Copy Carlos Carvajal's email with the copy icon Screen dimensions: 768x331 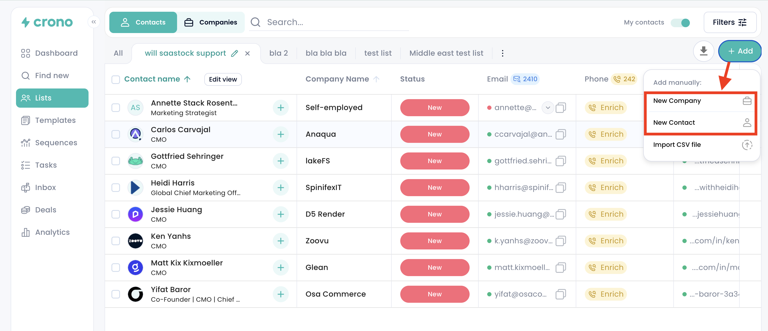tap(560, 134)
